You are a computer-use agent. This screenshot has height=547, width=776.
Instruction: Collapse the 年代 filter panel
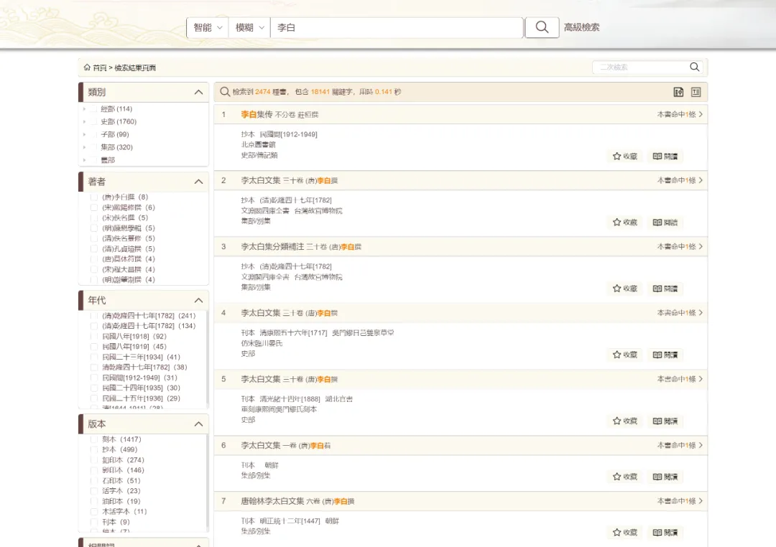click(x=198, y=300)
